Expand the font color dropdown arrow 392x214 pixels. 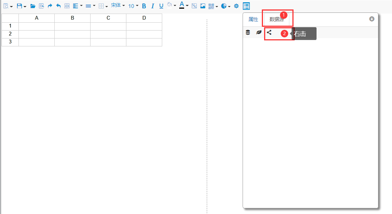(187, 6)
